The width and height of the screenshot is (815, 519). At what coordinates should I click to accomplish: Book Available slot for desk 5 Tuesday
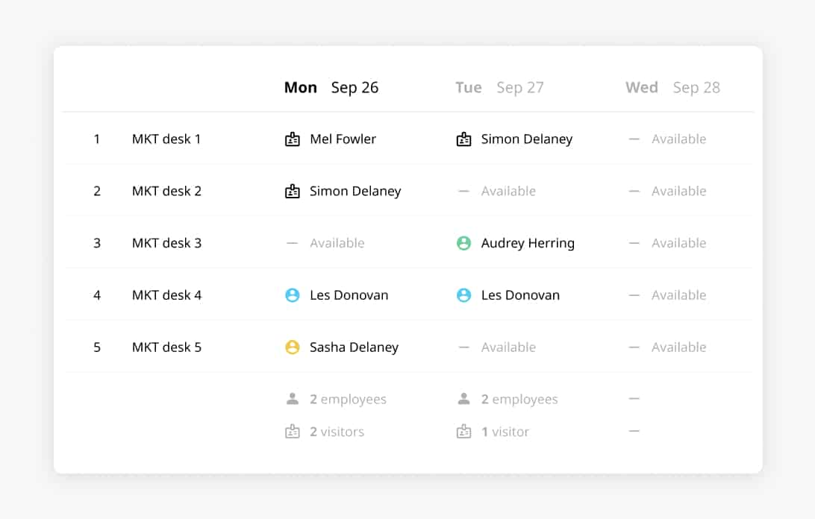click(508, 347)
